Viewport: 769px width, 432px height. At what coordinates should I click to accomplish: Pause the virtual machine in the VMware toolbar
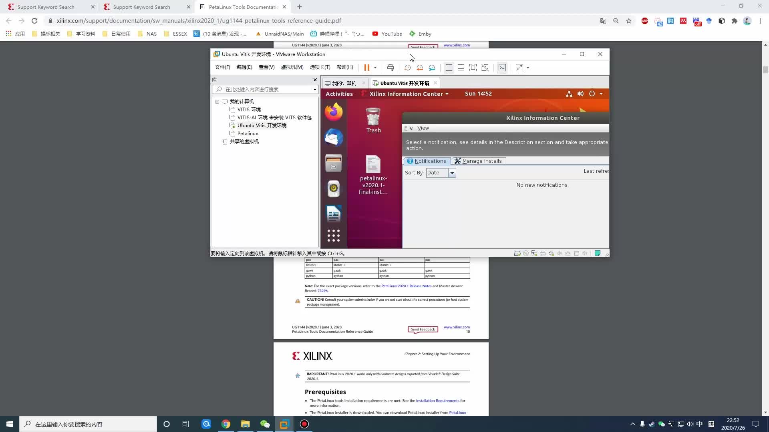pyautogui.click(x=366, y=68)
